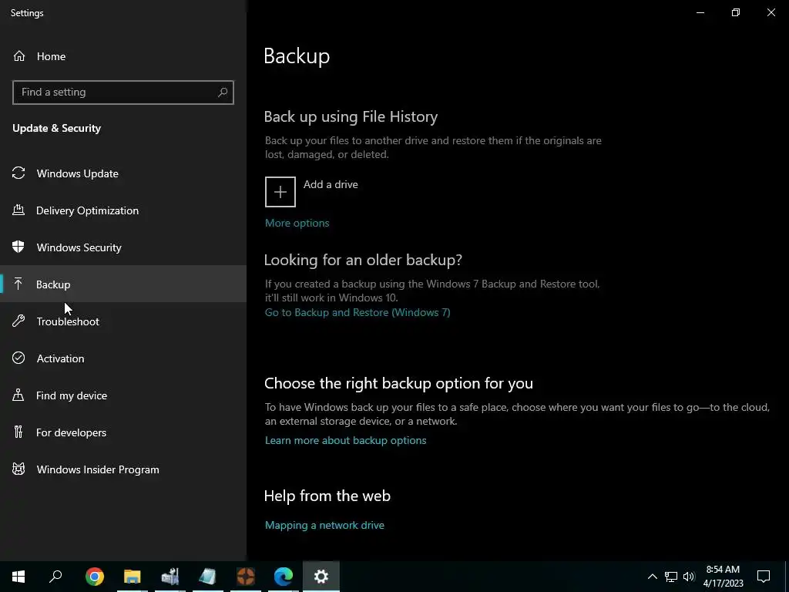Click the Windows Update refresh icon

coord(18,173)
